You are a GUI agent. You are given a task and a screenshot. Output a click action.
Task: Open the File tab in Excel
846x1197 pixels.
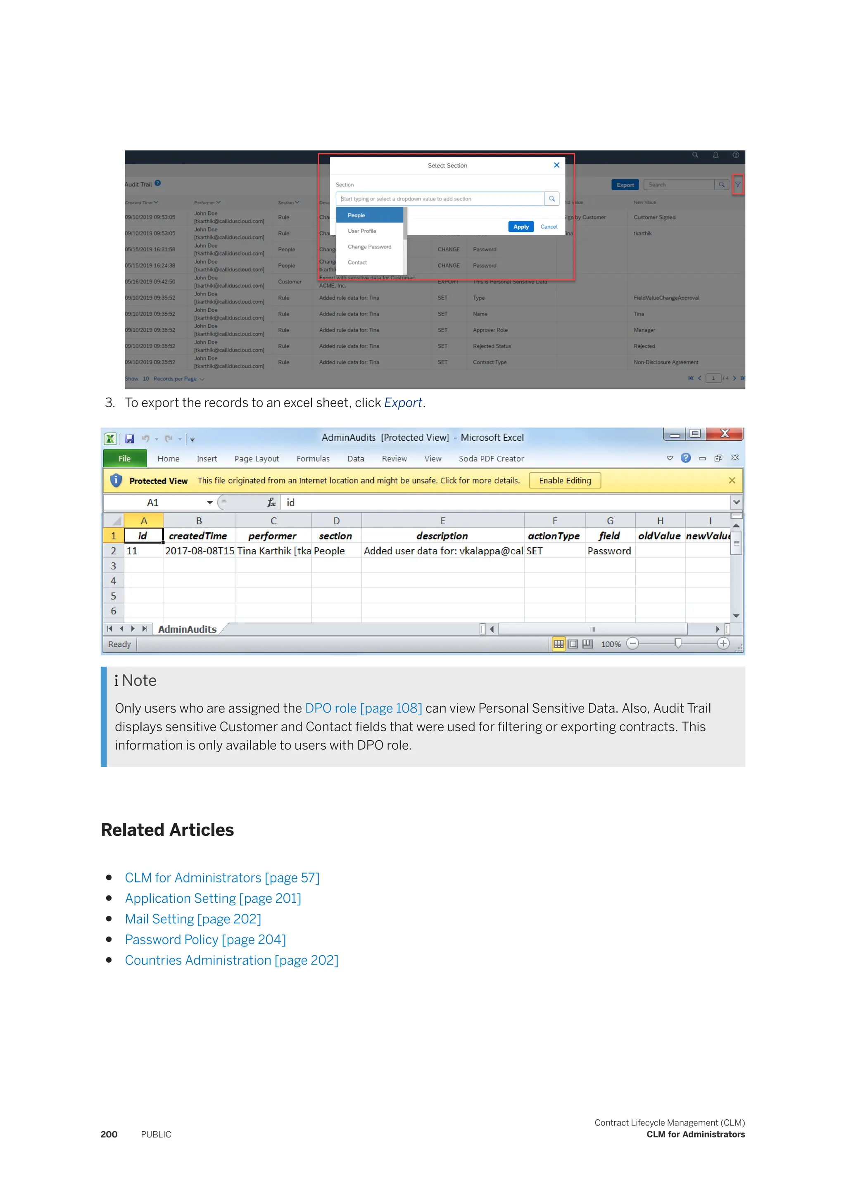pyautogui.click(x=124, y=458)
